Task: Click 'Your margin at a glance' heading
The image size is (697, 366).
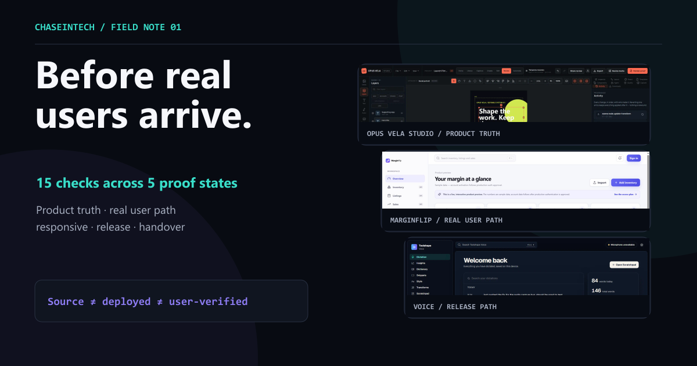Action: click(463, 179)
